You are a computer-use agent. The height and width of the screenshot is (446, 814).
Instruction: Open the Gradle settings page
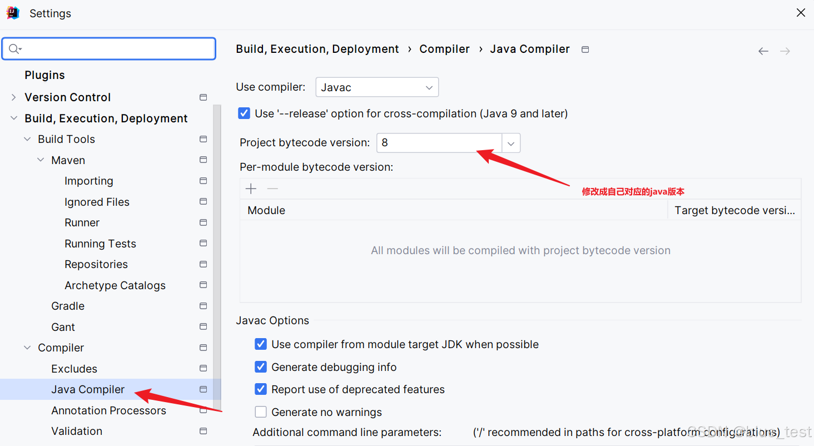pos(67,305)
